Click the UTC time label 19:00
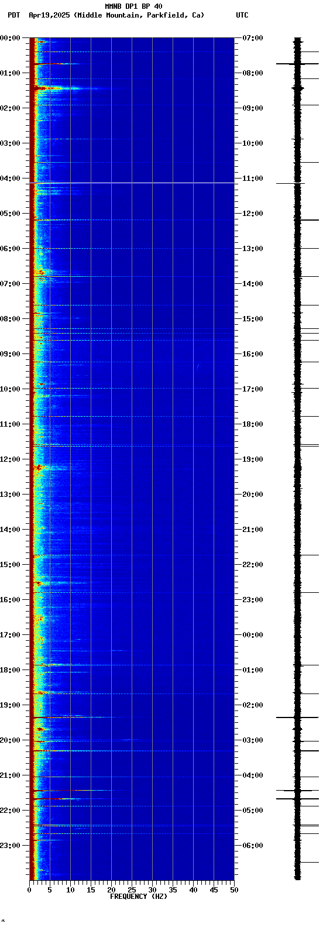This screenshot has height=927, width=323. 253,459
